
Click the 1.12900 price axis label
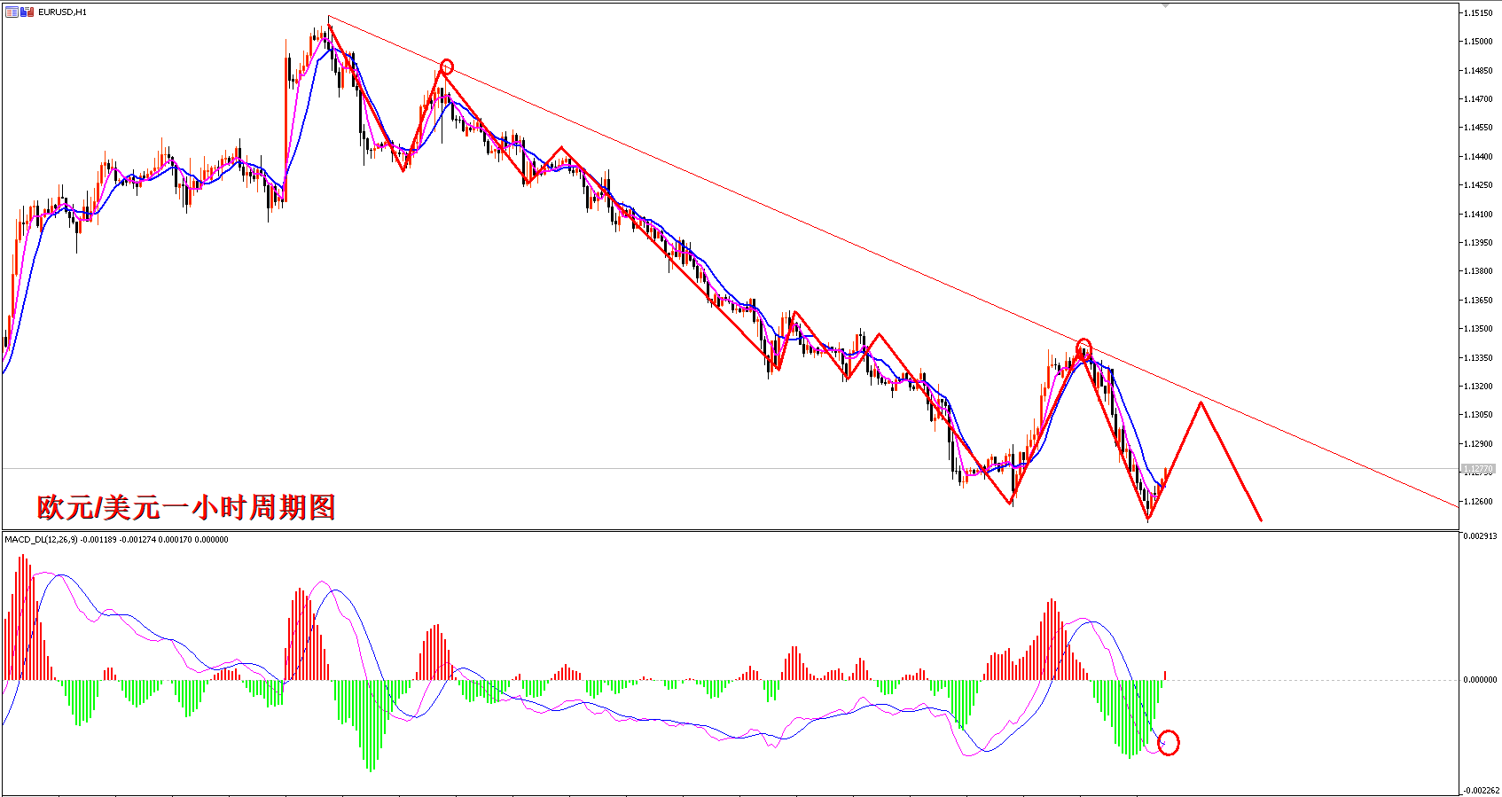pyautogui.click(x=1478, y=444)
